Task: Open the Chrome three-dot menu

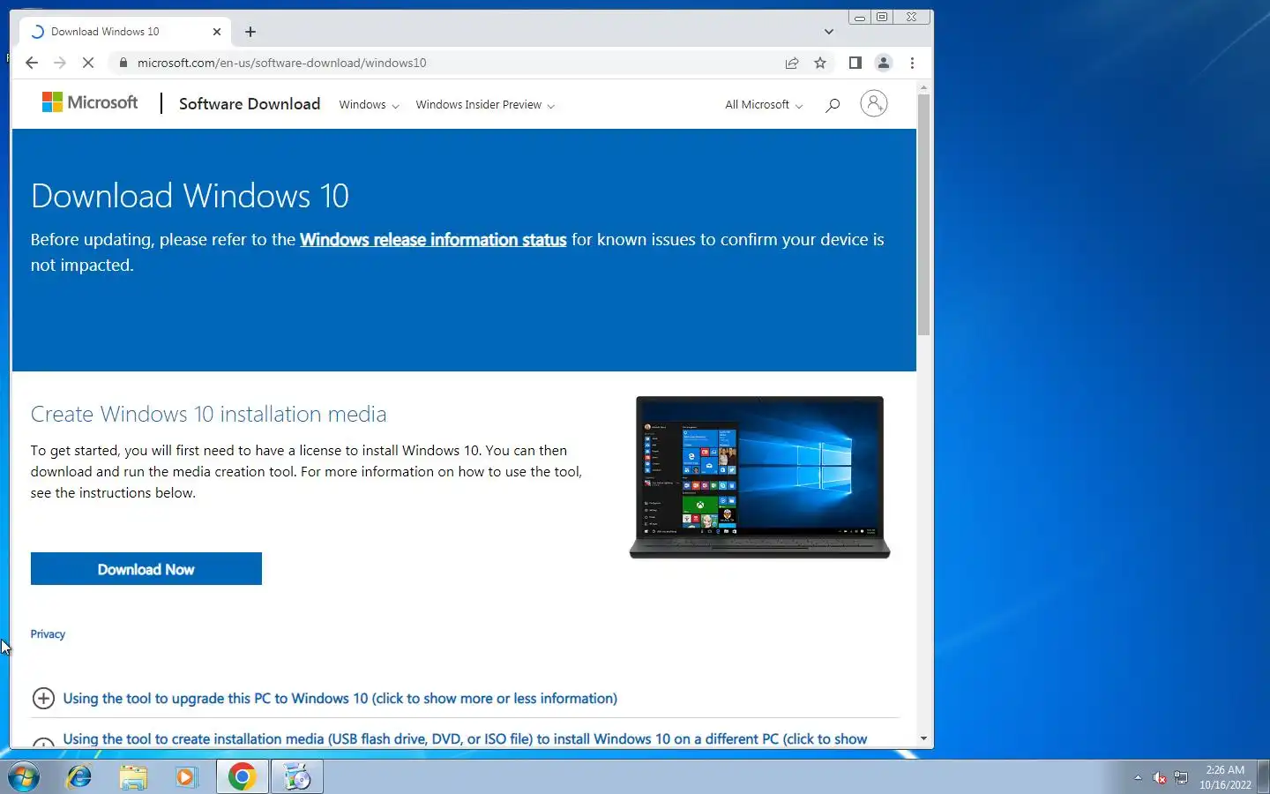Action: coord(912,63)
